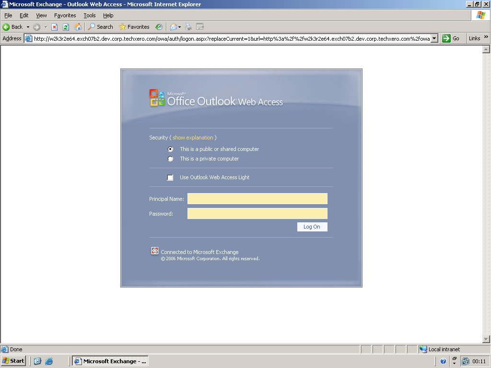Click the Log On button
This screenshot has height=368, width=491.
pos(312,227)
